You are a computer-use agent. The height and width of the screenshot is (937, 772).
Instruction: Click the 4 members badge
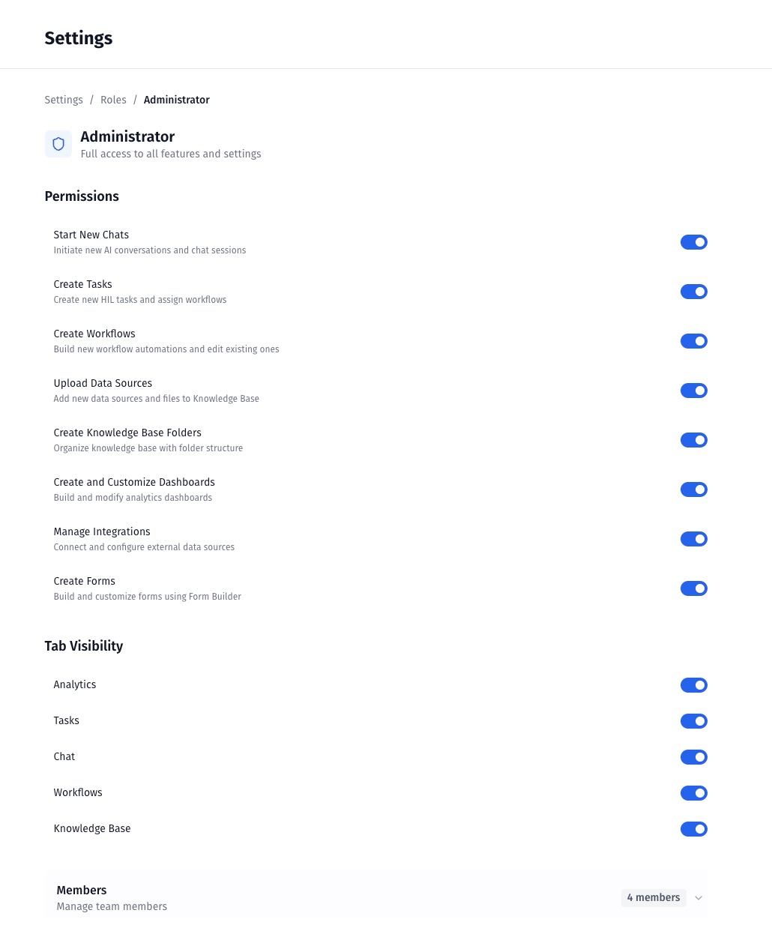654,898
